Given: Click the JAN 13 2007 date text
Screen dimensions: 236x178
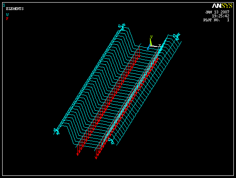Looking at the screenshot, I should tap(217, 12).
